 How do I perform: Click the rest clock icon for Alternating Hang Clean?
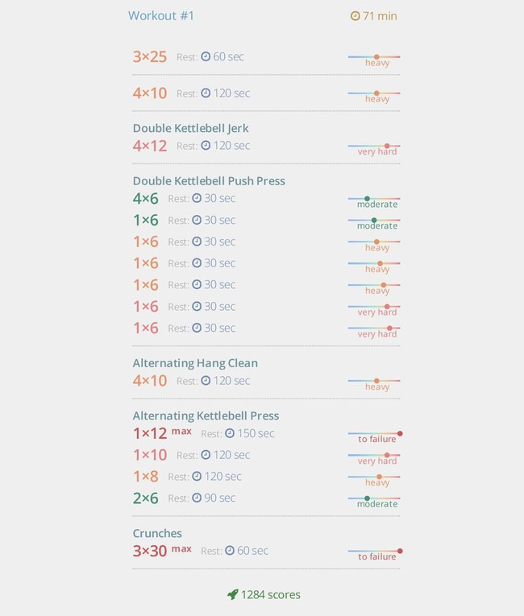pos(206,380)
